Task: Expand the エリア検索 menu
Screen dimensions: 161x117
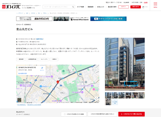Action: click(81, 7)
